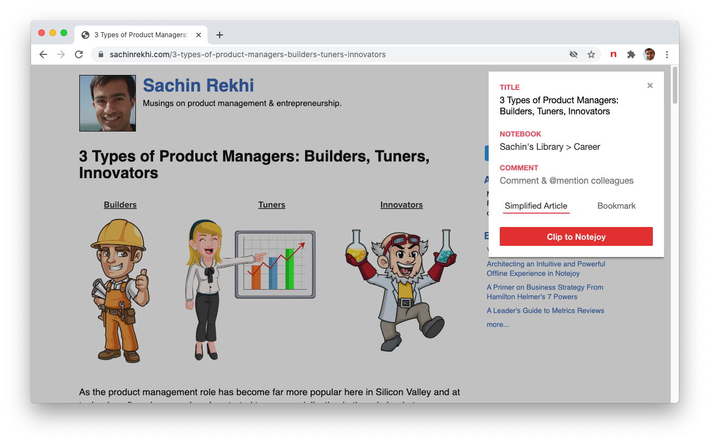Change notebook Sachin's Library > Career
The height and width of the screenshot is (444, 710).
(x=550, y=147)
